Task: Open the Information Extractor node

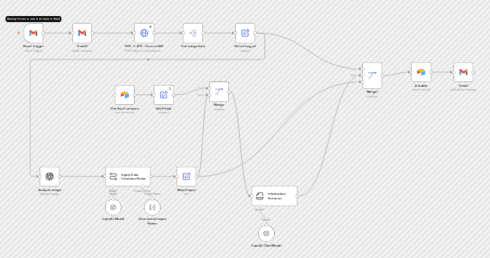Action: pyautogui.click(x=274, y=196)
